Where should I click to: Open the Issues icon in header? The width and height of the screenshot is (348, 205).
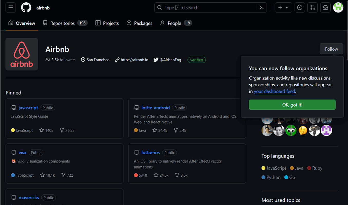point(299,8)
